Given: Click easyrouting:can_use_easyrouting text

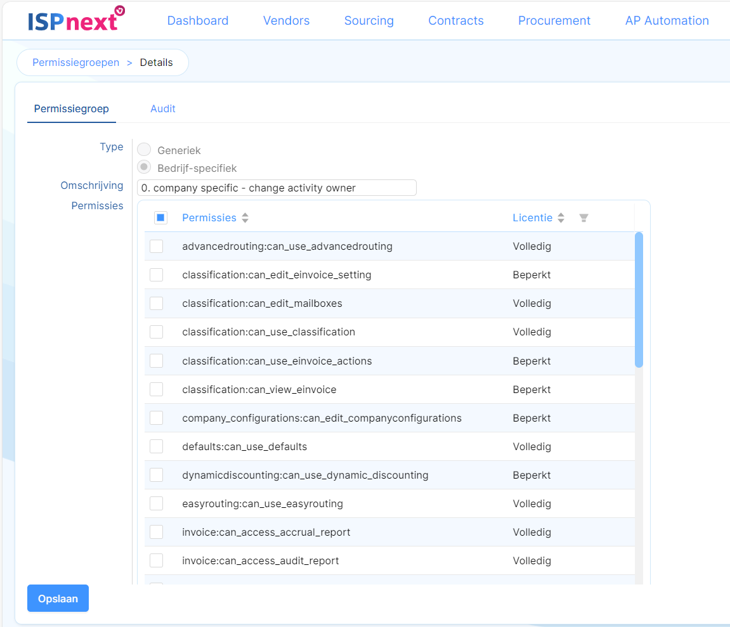Looking at the screenshot, I should (x=263, y=503).
